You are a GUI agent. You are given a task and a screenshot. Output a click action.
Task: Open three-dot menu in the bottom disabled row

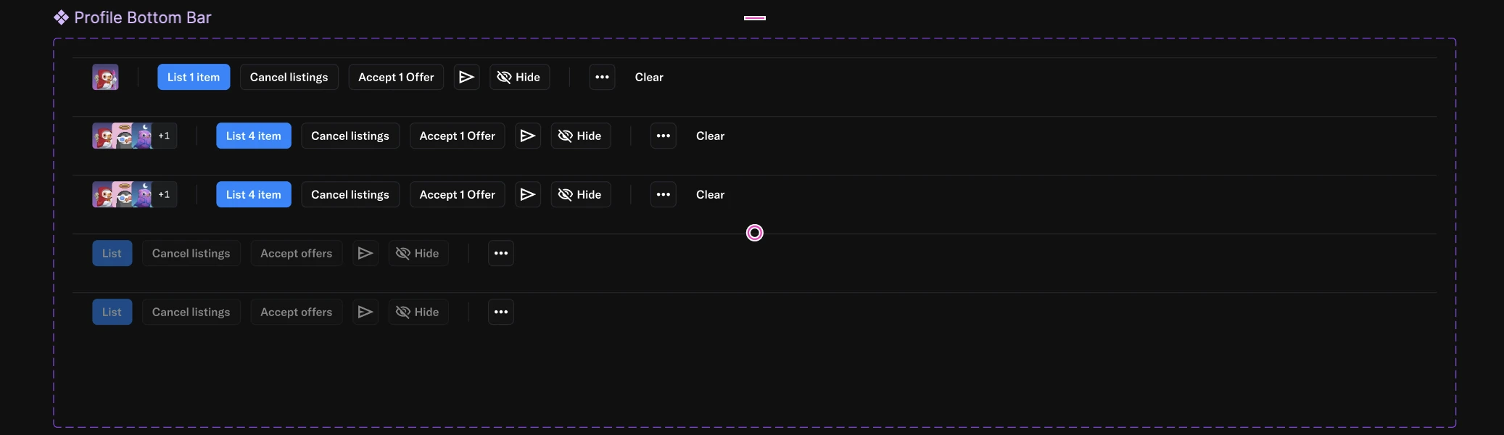(501, 312)
